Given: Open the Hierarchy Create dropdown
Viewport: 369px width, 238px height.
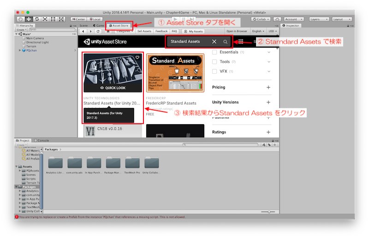Looking at the screenshot, I should [21, 30].
